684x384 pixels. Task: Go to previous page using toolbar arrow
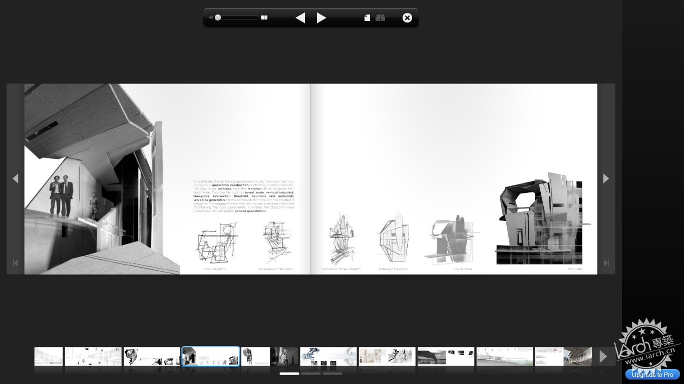pyautogui.click(x=300, y=18)
